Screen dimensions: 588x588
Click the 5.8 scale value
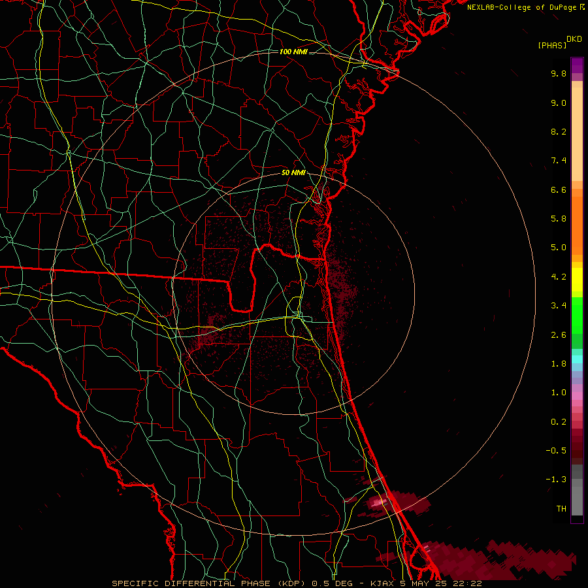[559, 219]
